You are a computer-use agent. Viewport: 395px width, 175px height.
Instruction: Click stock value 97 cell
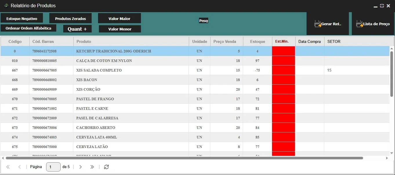pyautogui.click(x=258, y=61)
